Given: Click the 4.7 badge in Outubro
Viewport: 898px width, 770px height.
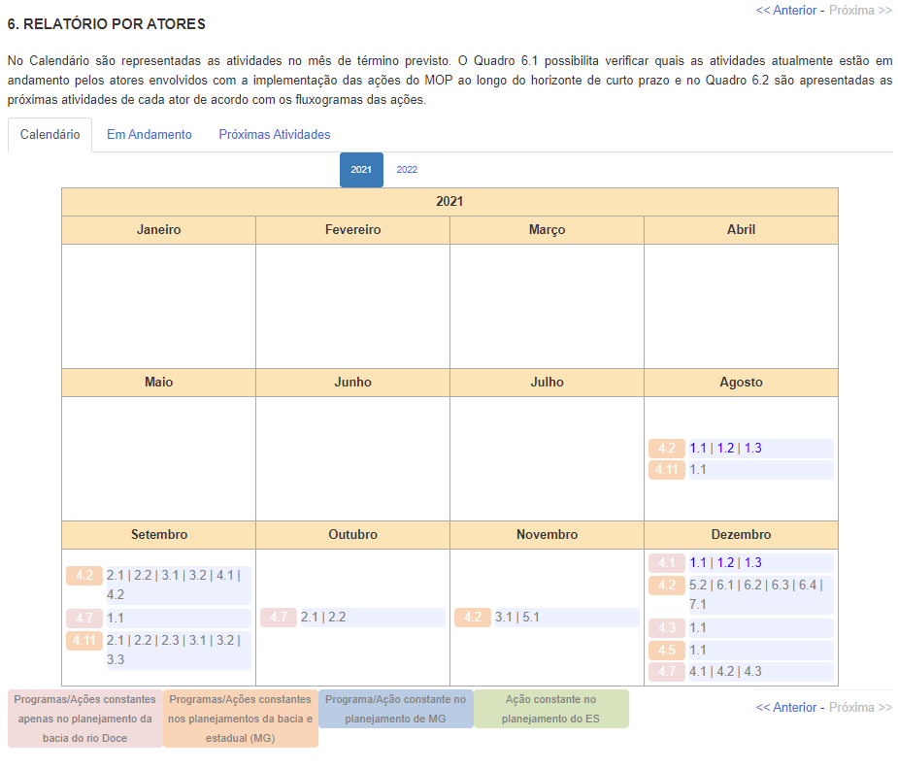Looking at the screenshot, I should [x=279, y=618].
